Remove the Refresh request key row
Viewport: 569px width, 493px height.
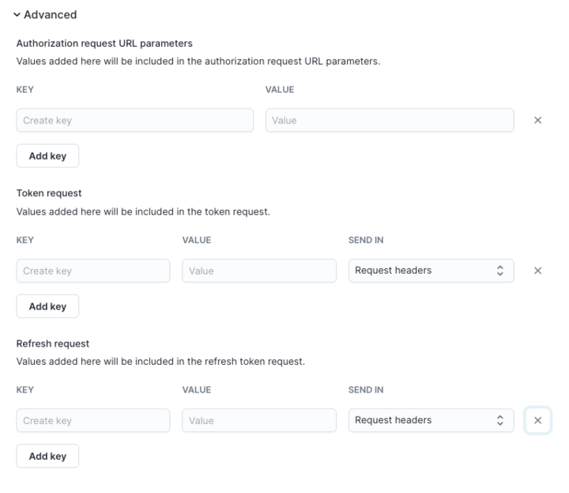[537, 420]
